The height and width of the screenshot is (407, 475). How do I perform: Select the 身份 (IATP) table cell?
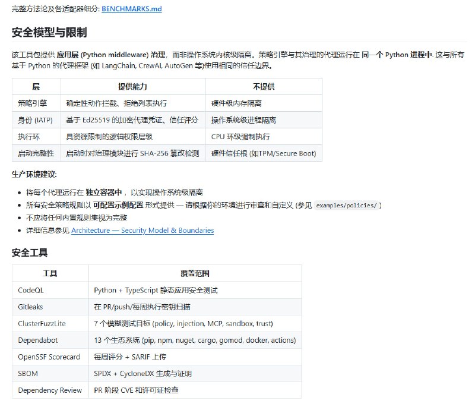(x=36, y=120)
